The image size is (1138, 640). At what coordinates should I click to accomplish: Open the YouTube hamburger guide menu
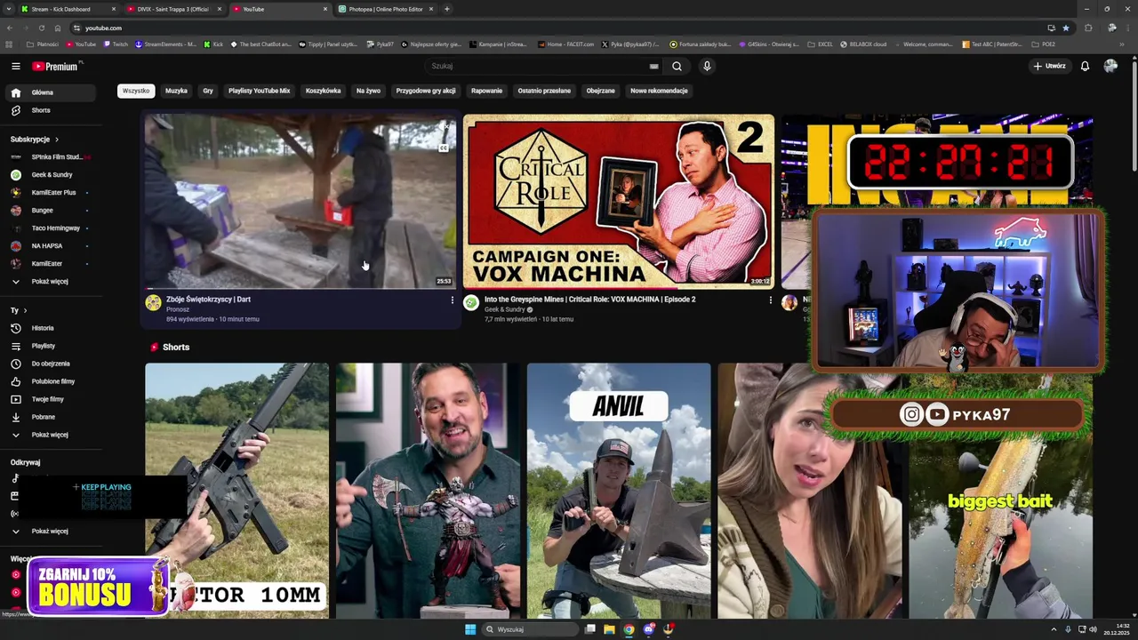click(x=15, y=66)
